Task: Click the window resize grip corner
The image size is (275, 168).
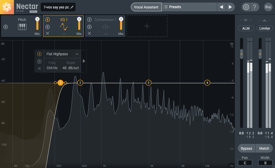Action: coord(274,167)
